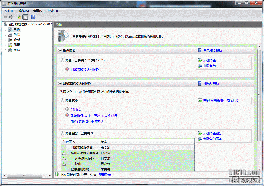Screen dimensions: 264x186
Task: Click the 添加角色 icon
Action: point(200,60)
